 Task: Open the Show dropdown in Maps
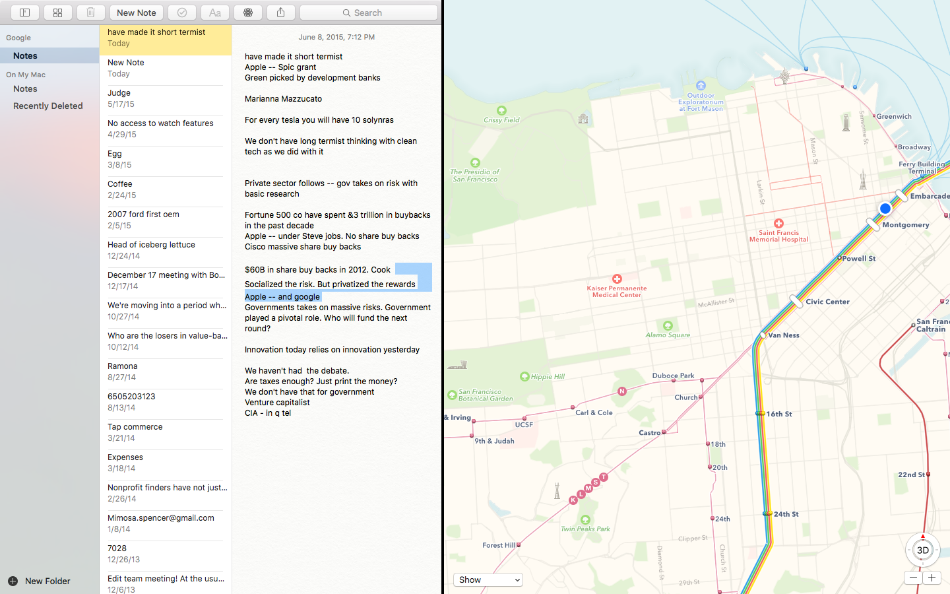coord(488,579)
